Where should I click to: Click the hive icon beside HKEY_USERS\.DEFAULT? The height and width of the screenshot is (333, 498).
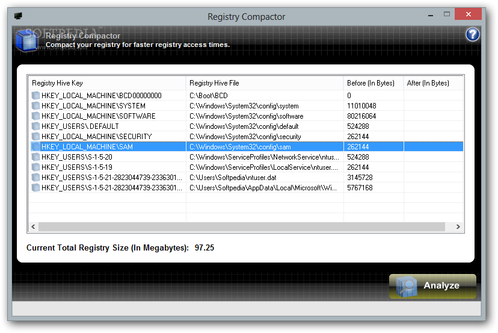(x=35, y=126)
